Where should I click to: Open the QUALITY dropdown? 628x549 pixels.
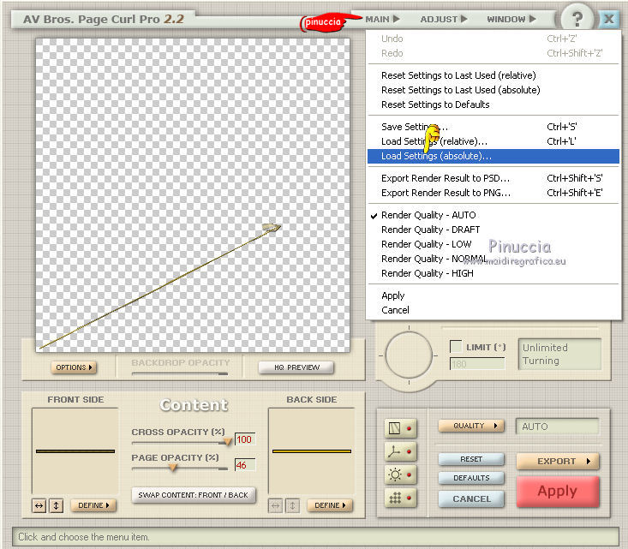point(471,426)
